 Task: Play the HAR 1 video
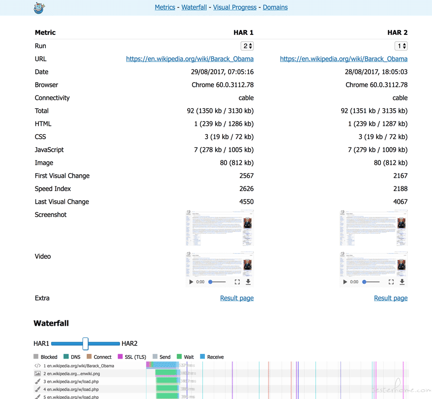point(191,282)
